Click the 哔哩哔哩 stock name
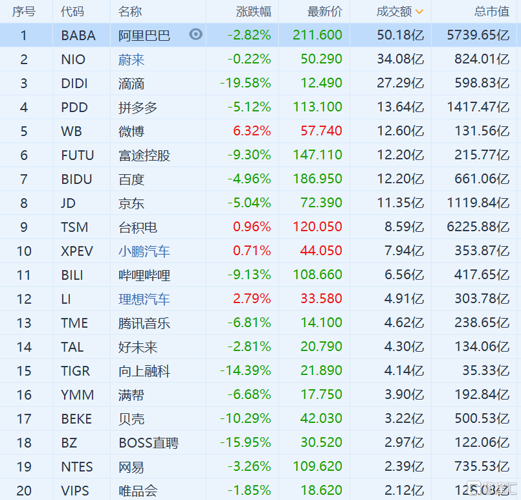 tap(144, 275)
